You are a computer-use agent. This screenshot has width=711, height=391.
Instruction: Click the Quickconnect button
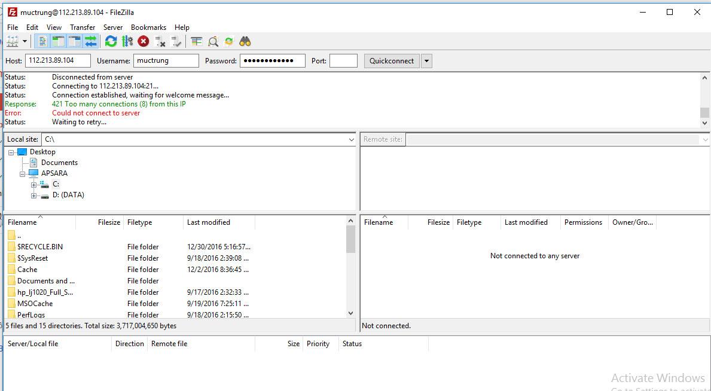pyautogui.click(x=392, y=61)
